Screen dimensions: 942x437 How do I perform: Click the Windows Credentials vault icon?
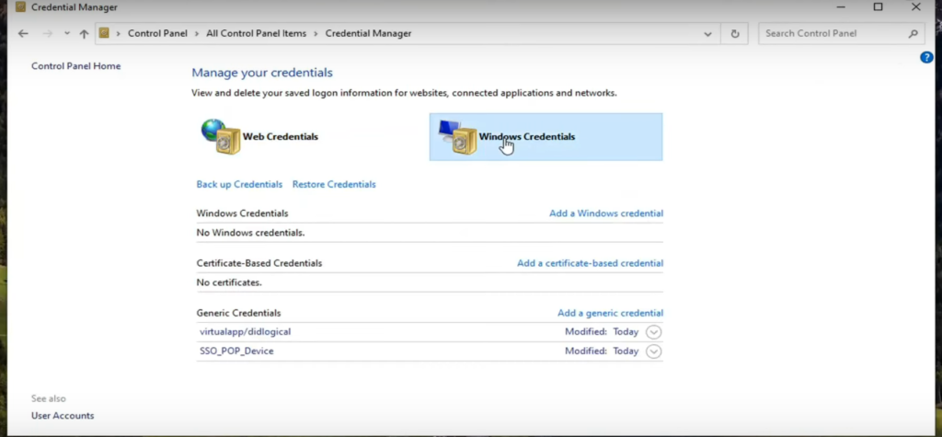(457, 137)
